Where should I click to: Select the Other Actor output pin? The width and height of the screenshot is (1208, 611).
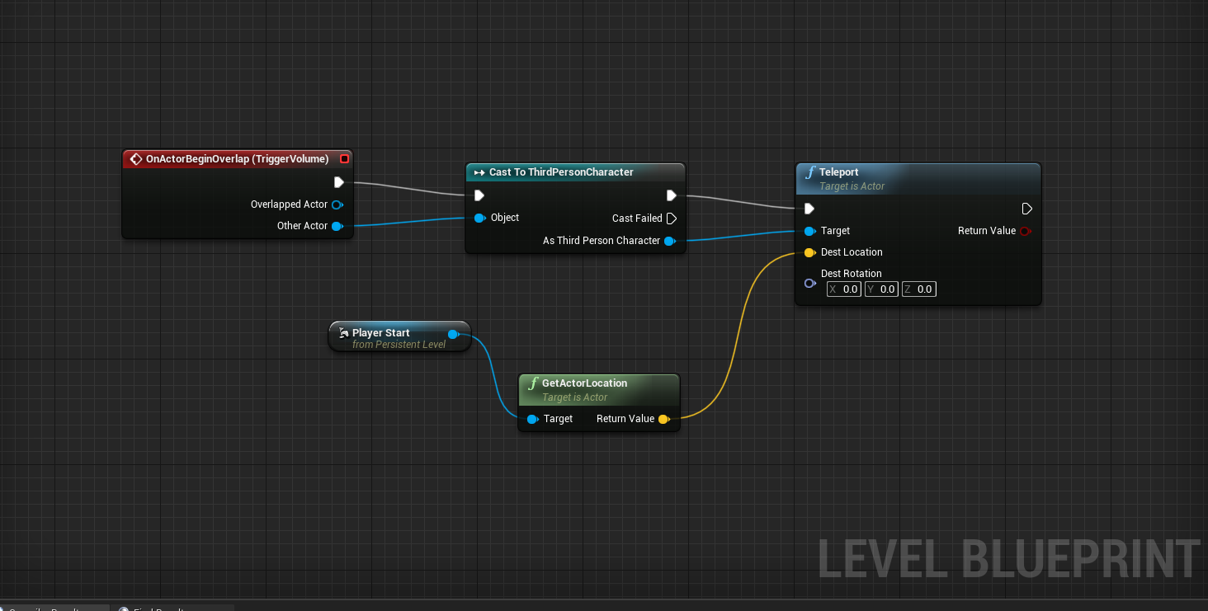[337, 226]
